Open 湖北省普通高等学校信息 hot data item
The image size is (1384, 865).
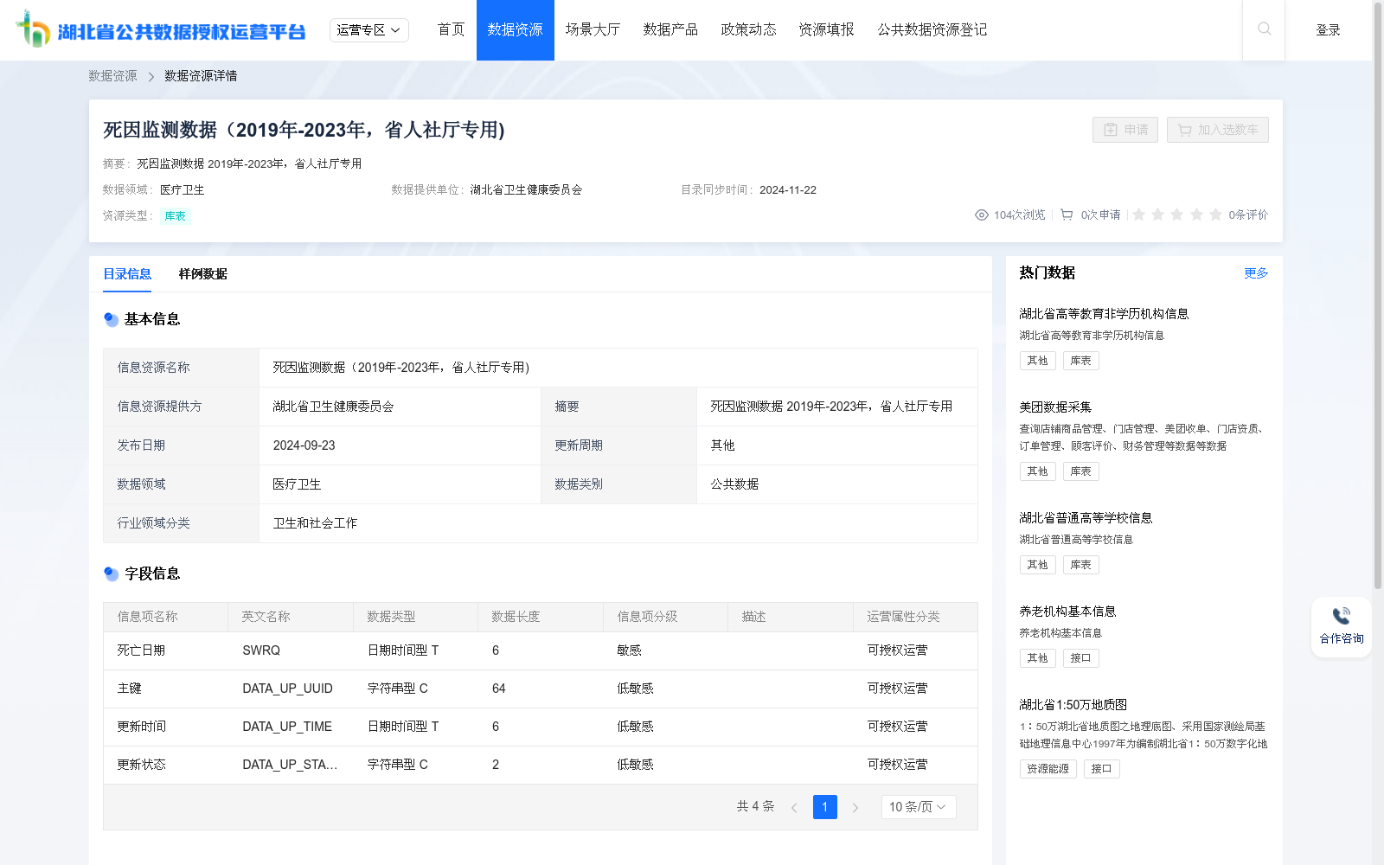[1086, 518]
